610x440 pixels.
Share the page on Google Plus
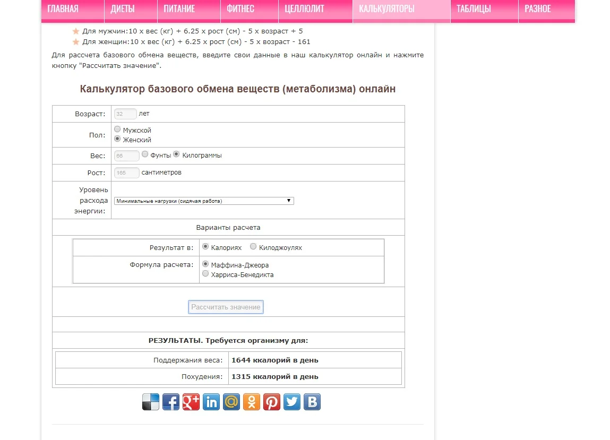coord(191,402)
